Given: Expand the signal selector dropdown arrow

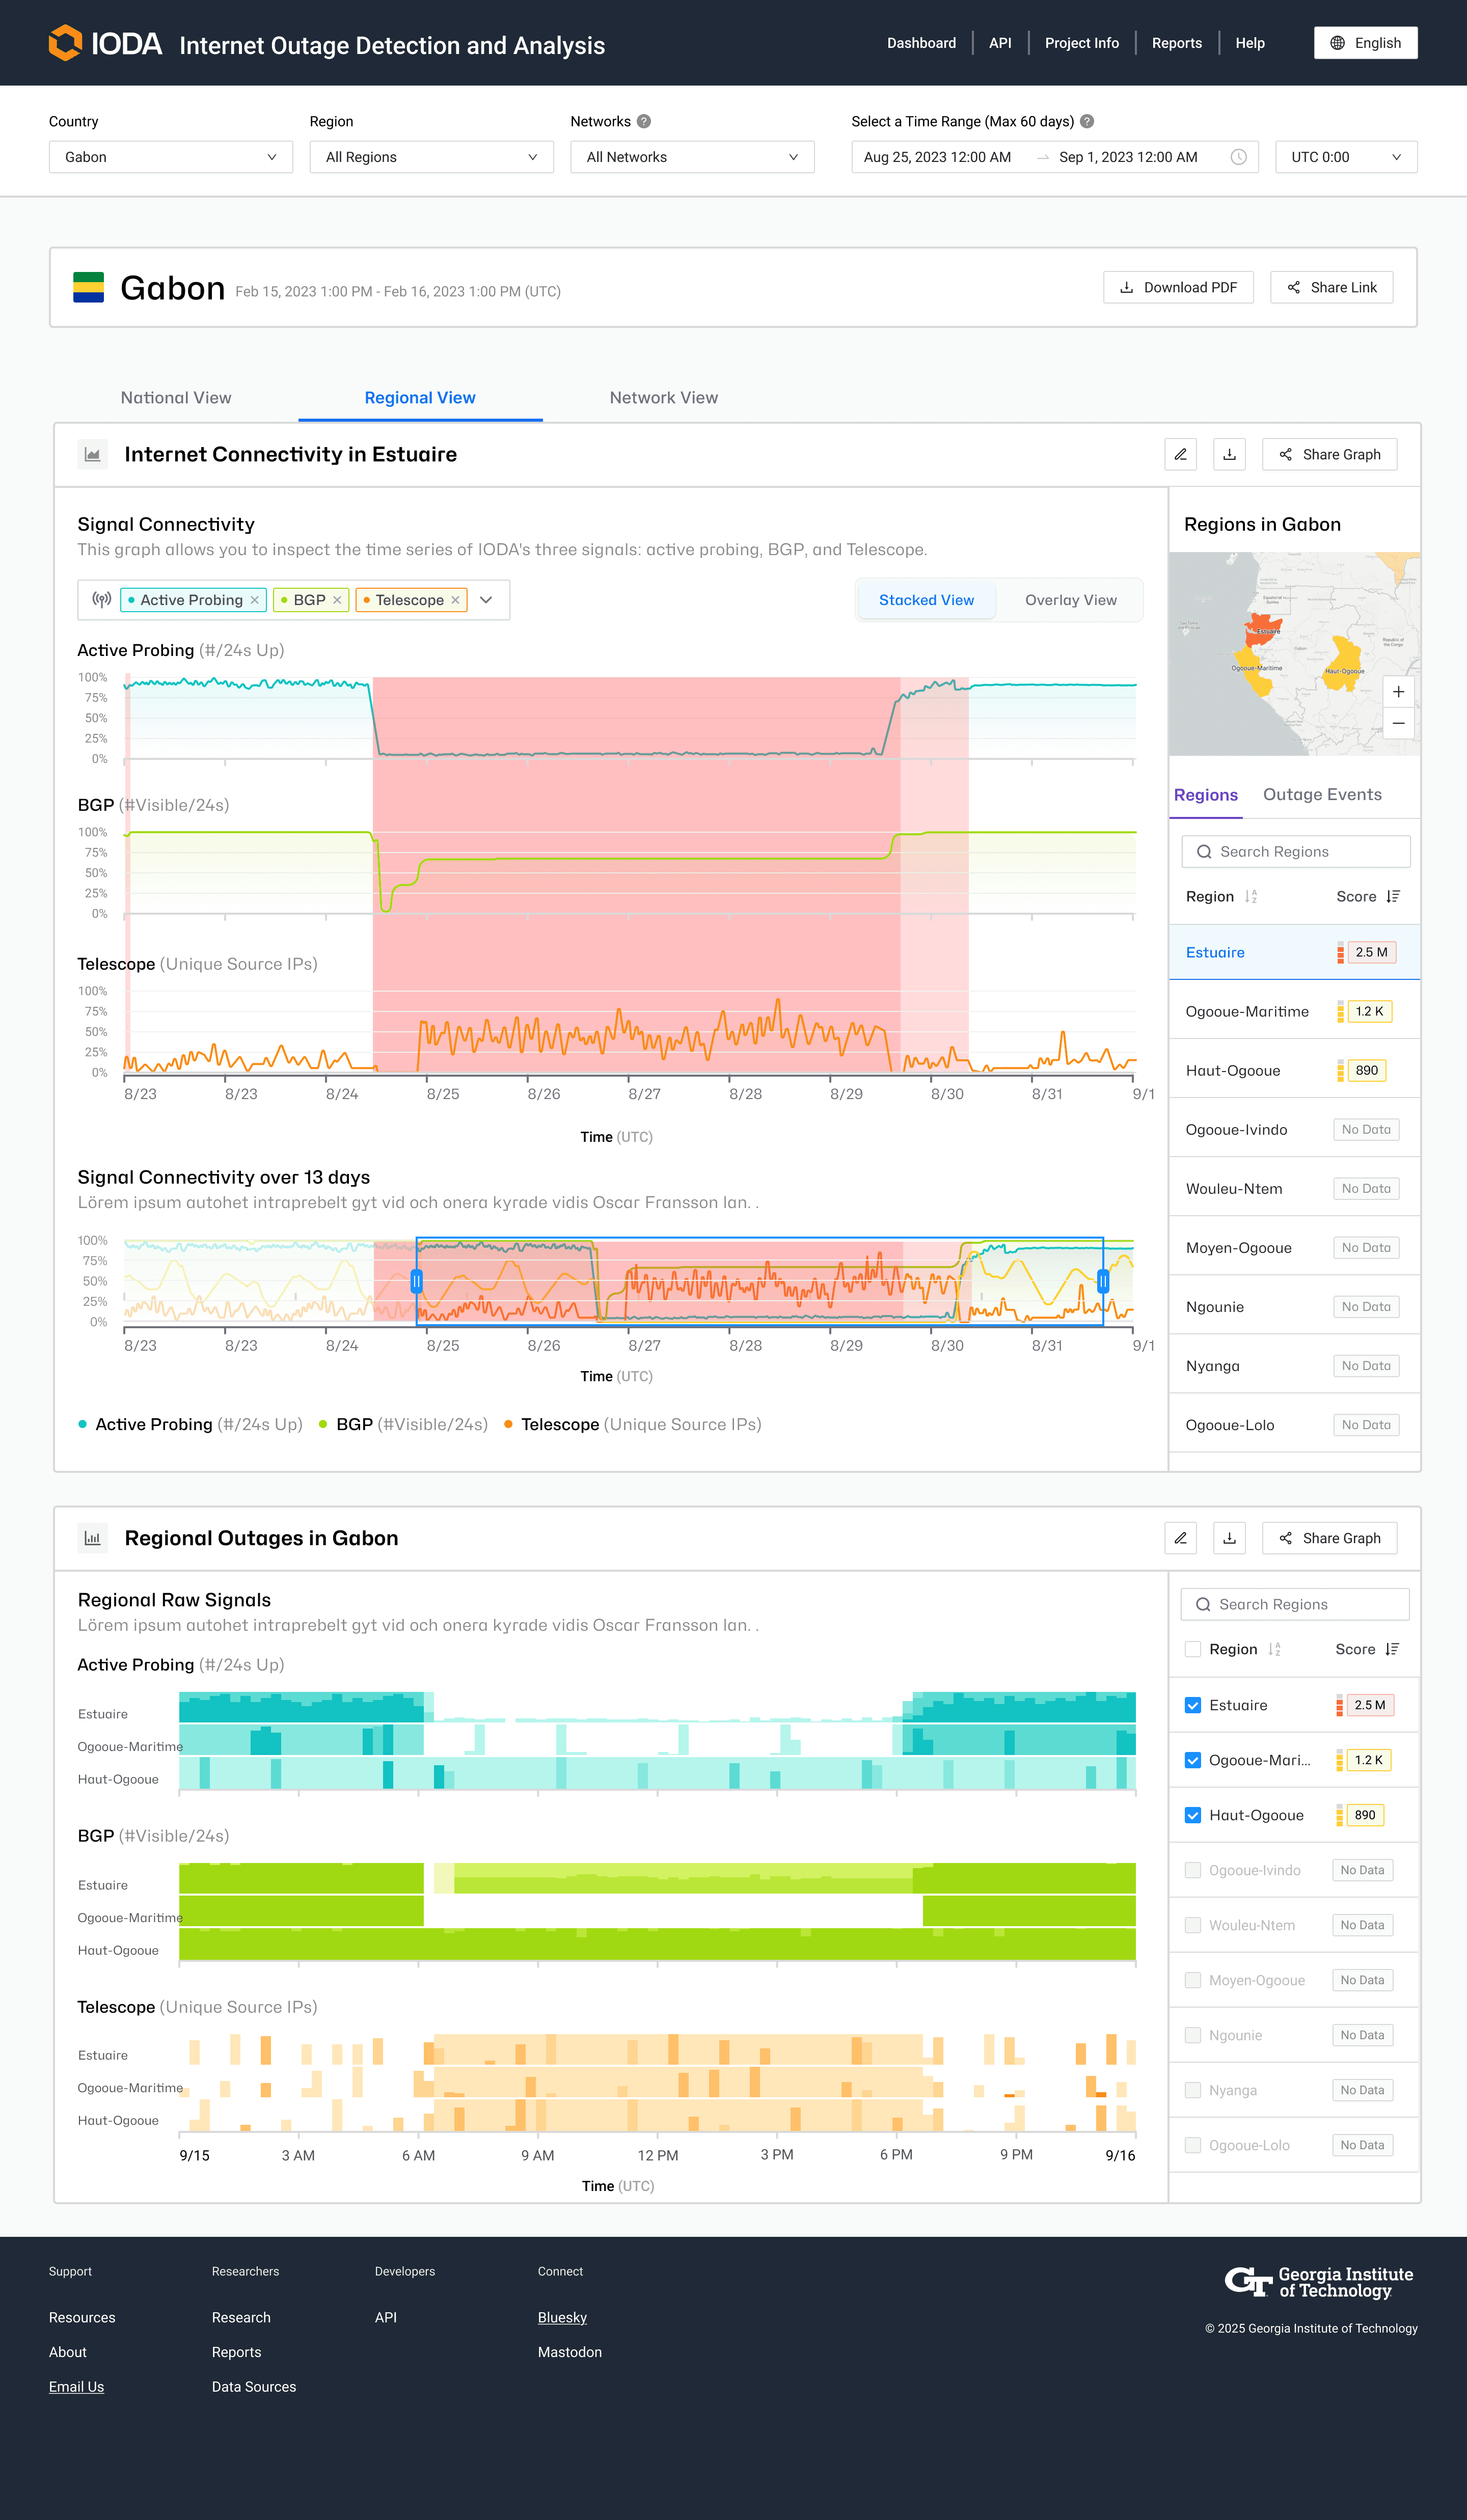Looking at the screenshot, I should (486, 600).
